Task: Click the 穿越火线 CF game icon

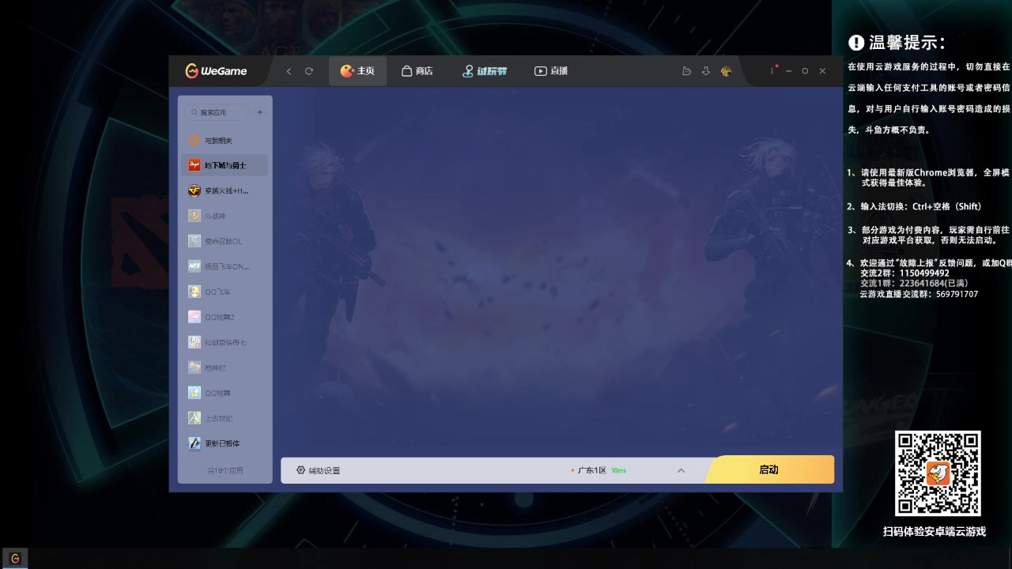Action: click(194, 190)
